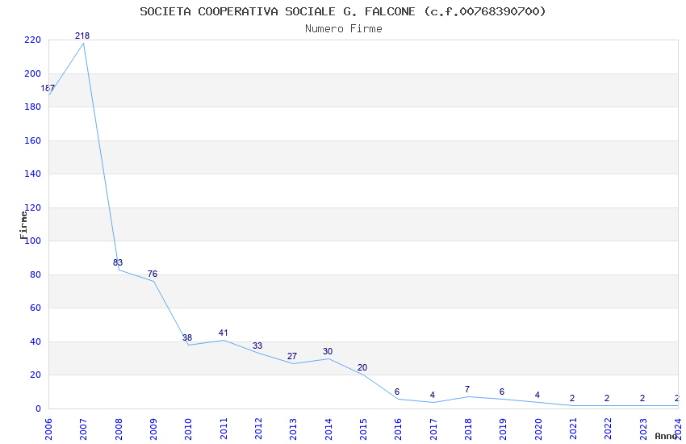The image size is (686, 444).
Task: Click the 83 data point label
Action: [118, 262]
